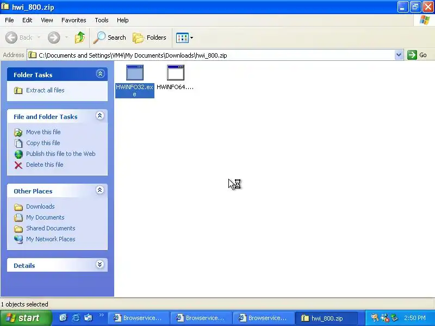Click Move this file link
The height and width of the screenshot is (326, 435).
pos(43,132)
